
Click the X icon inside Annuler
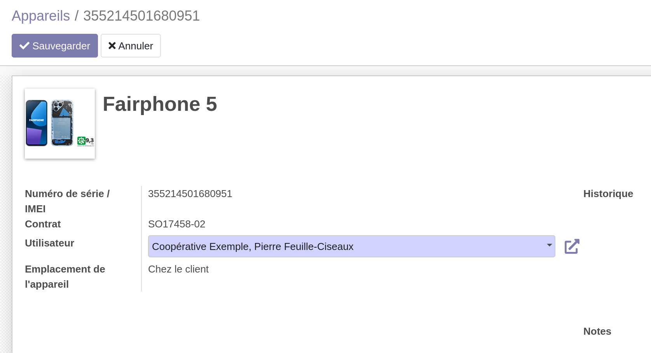[112, 46]
